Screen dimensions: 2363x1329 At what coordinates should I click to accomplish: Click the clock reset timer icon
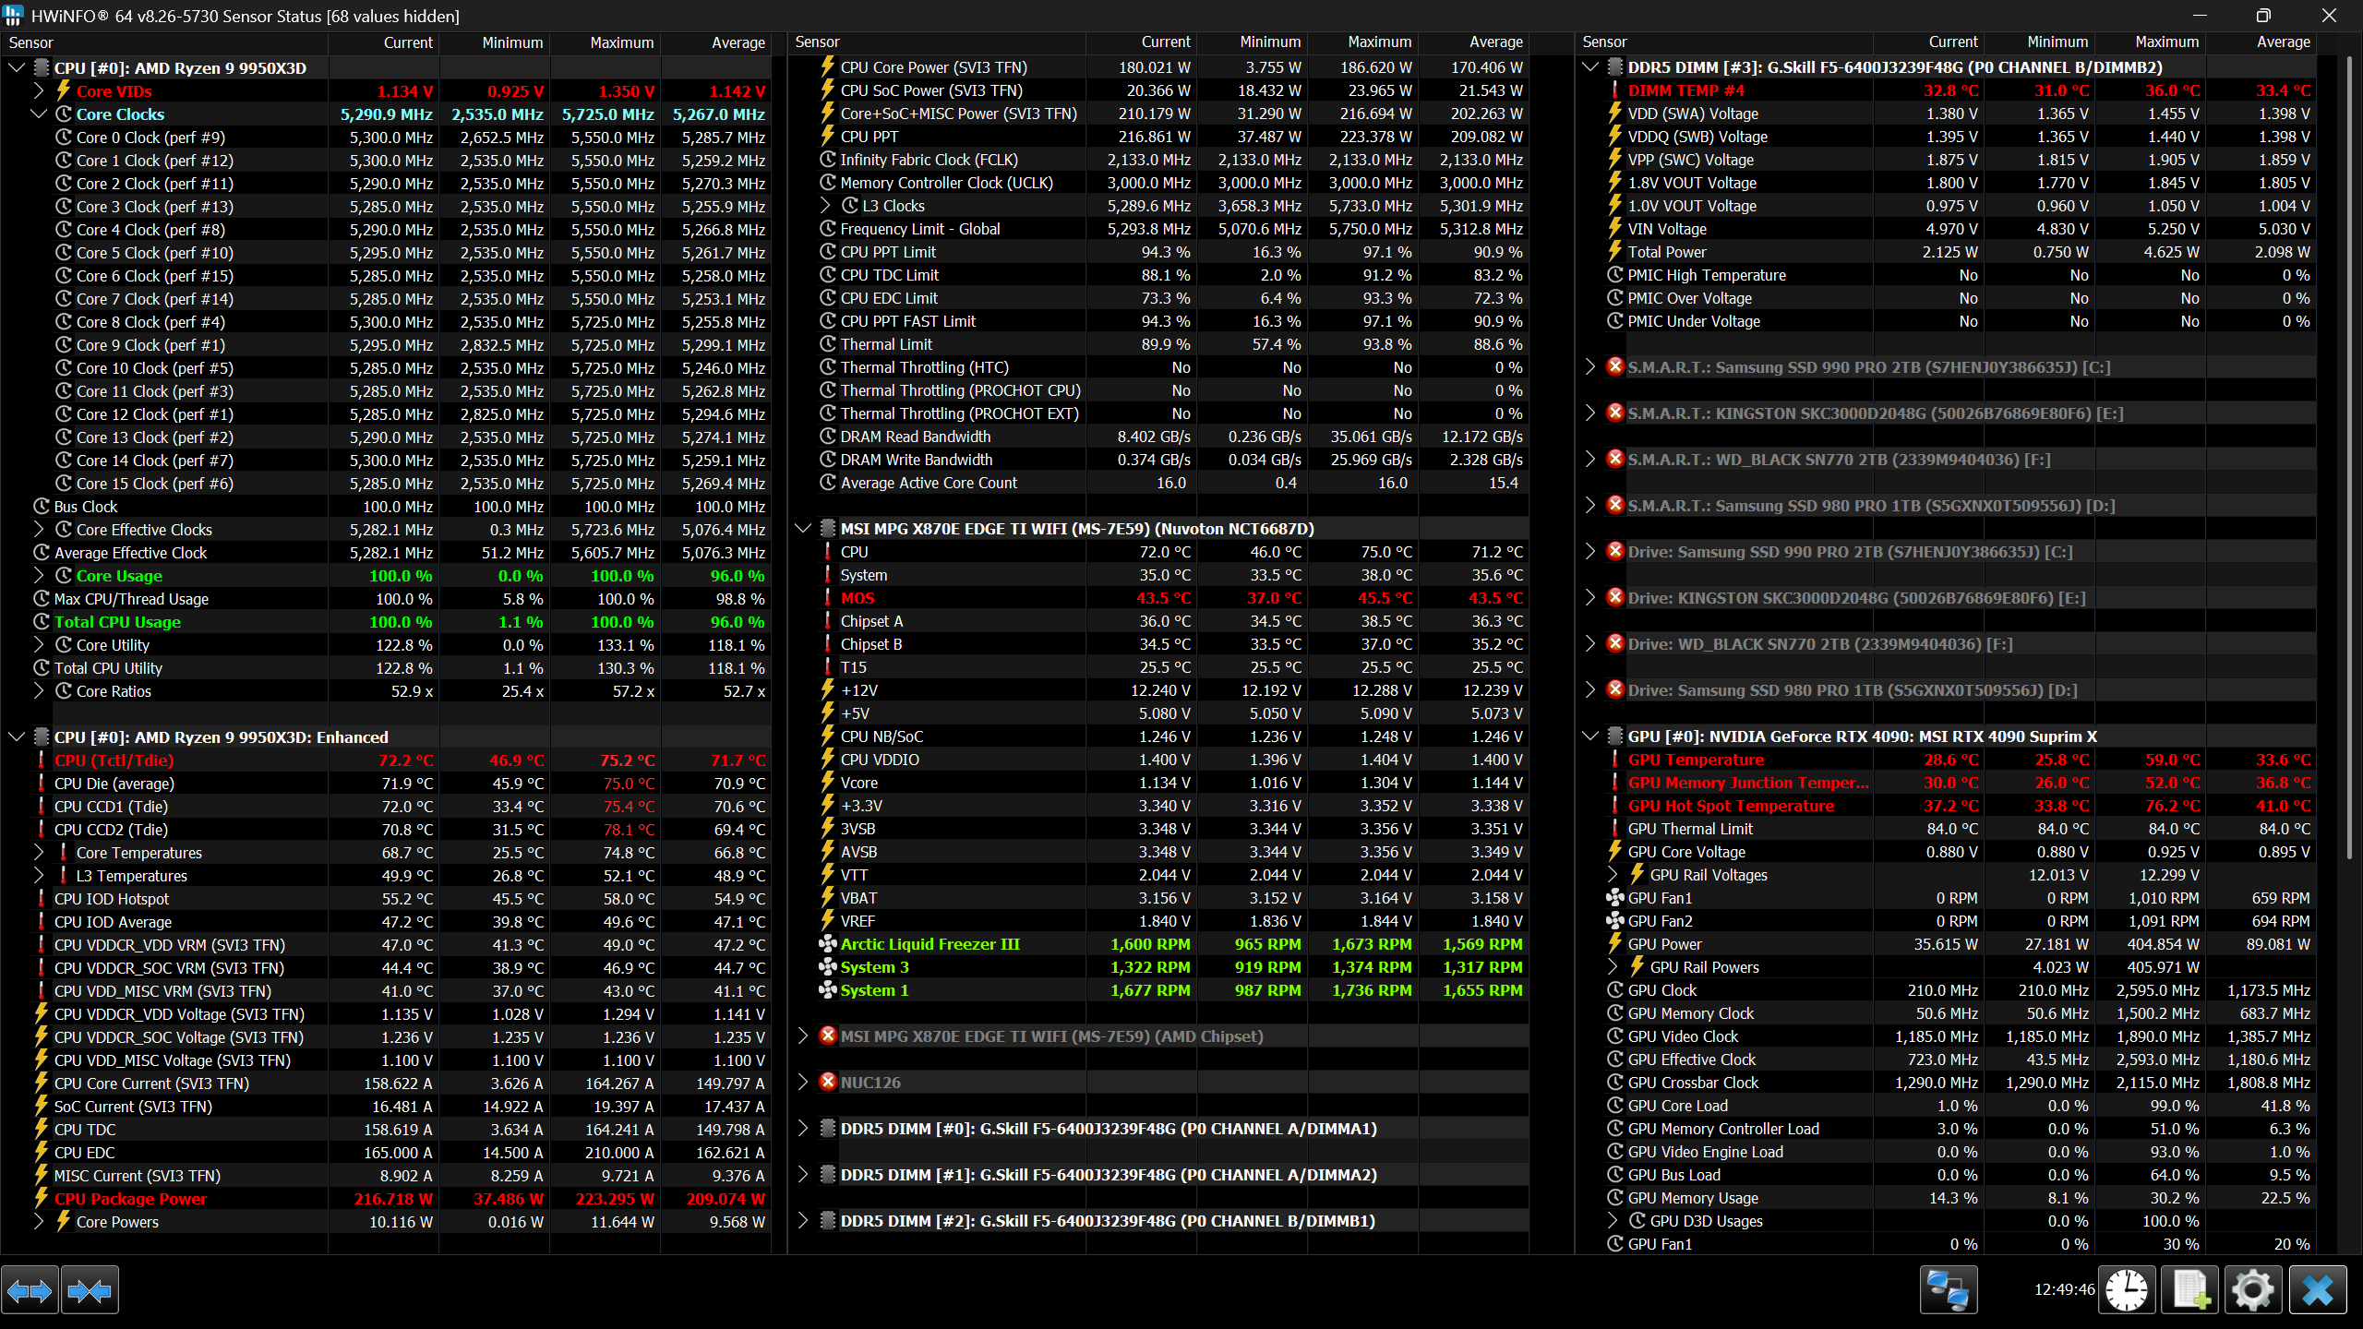(x=2127, y=1289)
